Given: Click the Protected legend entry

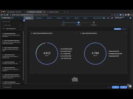Looking at the screenshot, I should (114, 51).
